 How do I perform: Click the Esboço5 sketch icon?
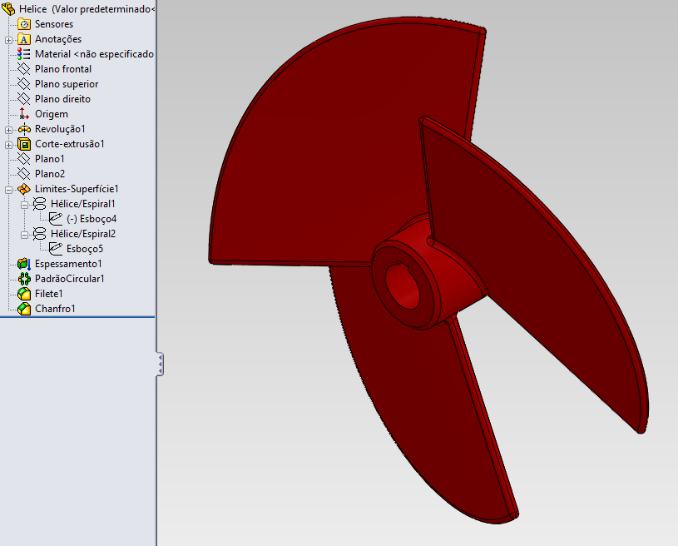point(56,249)
